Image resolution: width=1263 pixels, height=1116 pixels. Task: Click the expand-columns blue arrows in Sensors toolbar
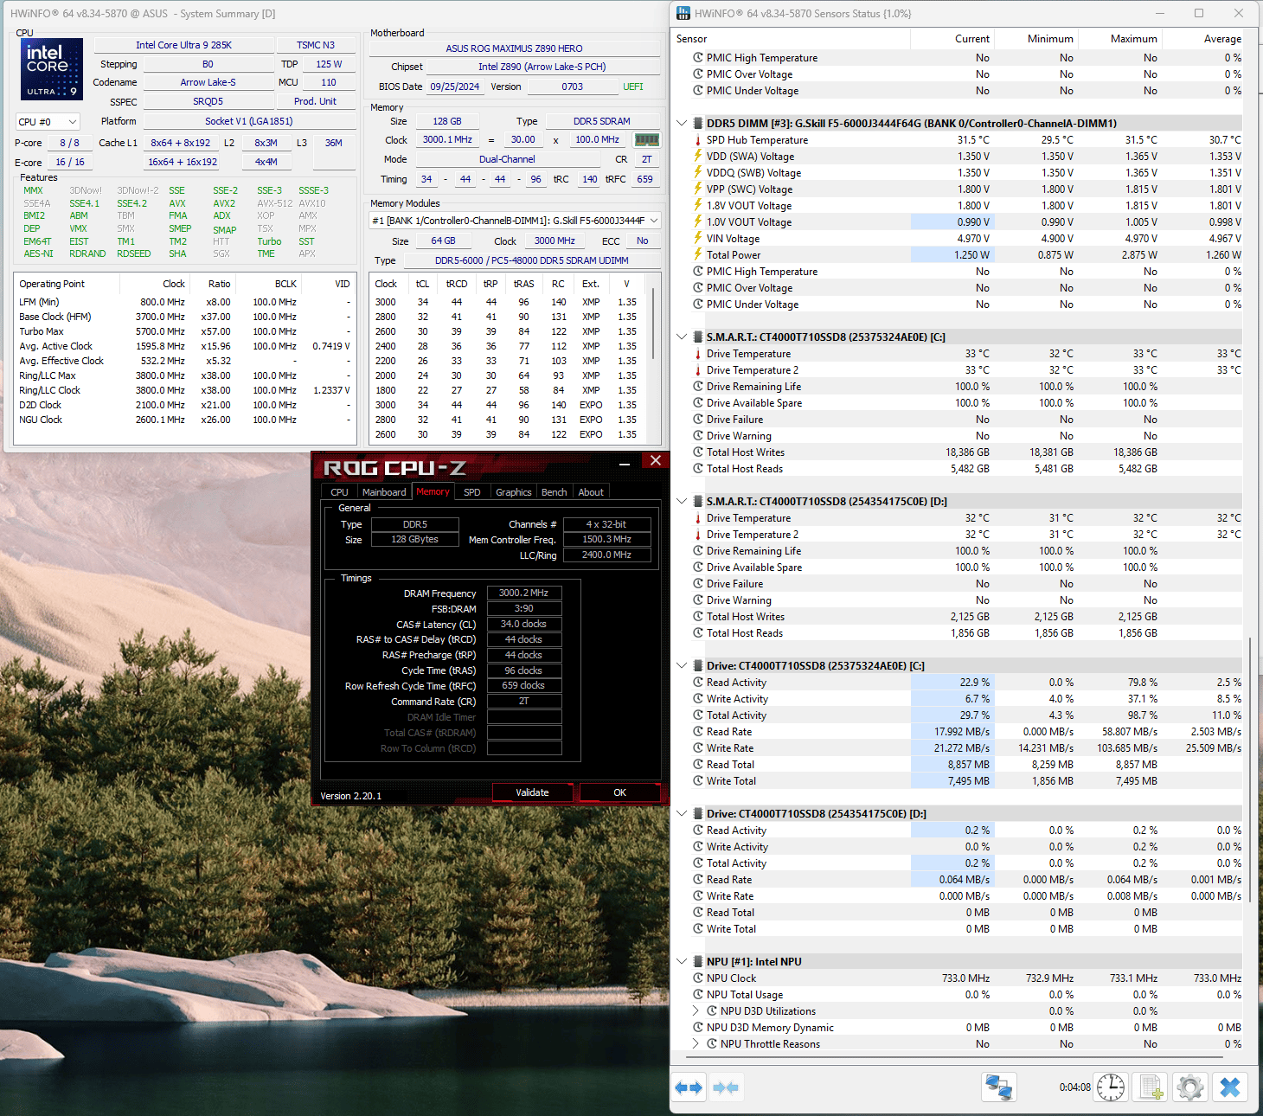pos(689,1087)
